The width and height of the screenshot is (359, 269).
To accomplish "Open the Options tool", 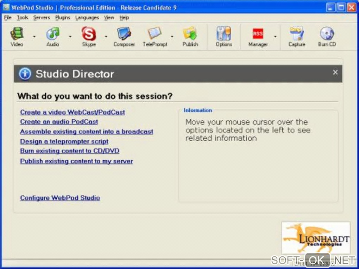I will click(x=224, y=37).
